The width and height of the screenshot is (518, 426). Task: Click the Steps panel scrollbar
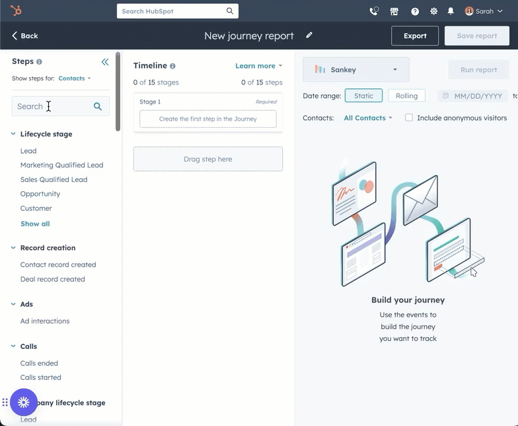(x=118, y=91)
